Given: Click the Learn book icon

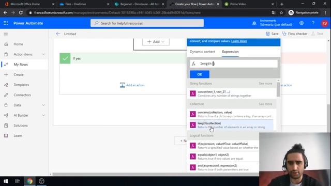Looking at the screenshot, I should [6, 135].
